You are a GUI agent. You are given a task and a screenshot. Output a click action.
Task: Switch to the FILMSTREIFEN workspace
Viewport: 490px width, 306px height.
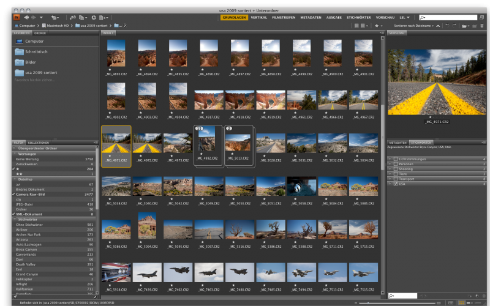[x=284, y=18]
